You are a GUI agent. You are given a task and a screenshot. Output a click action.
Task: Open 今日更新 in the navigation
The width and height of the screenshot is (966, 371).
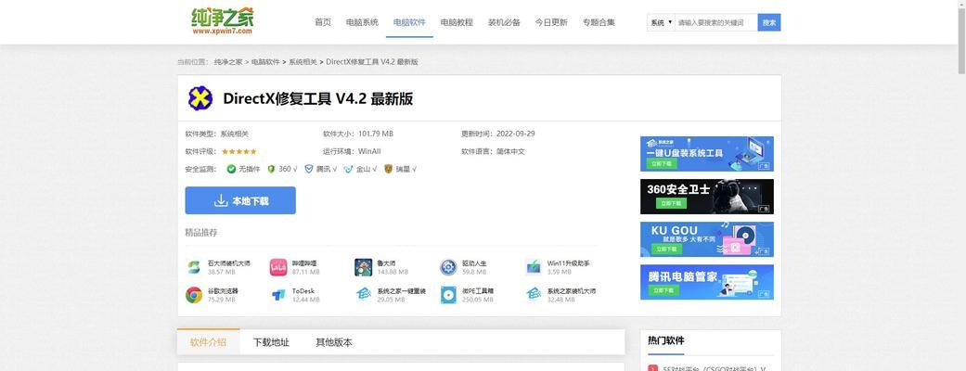point(551,22)
